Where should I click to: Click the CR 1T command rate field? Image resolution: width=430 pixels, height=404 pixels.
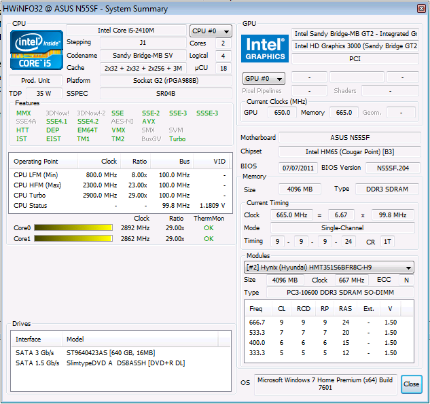pos(387,242)
